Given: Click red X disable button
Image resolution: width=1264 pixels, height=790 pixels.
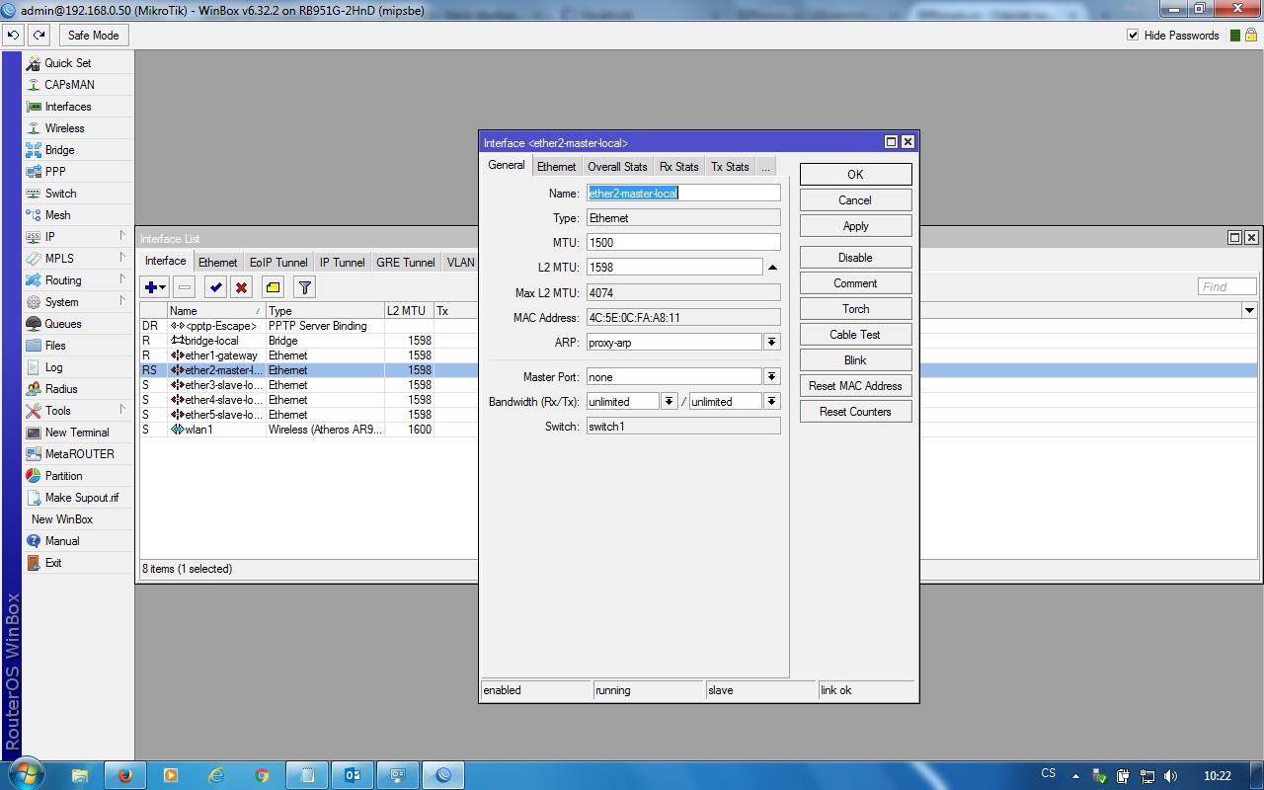Looking at the screenshot, I should coord(241,287).
